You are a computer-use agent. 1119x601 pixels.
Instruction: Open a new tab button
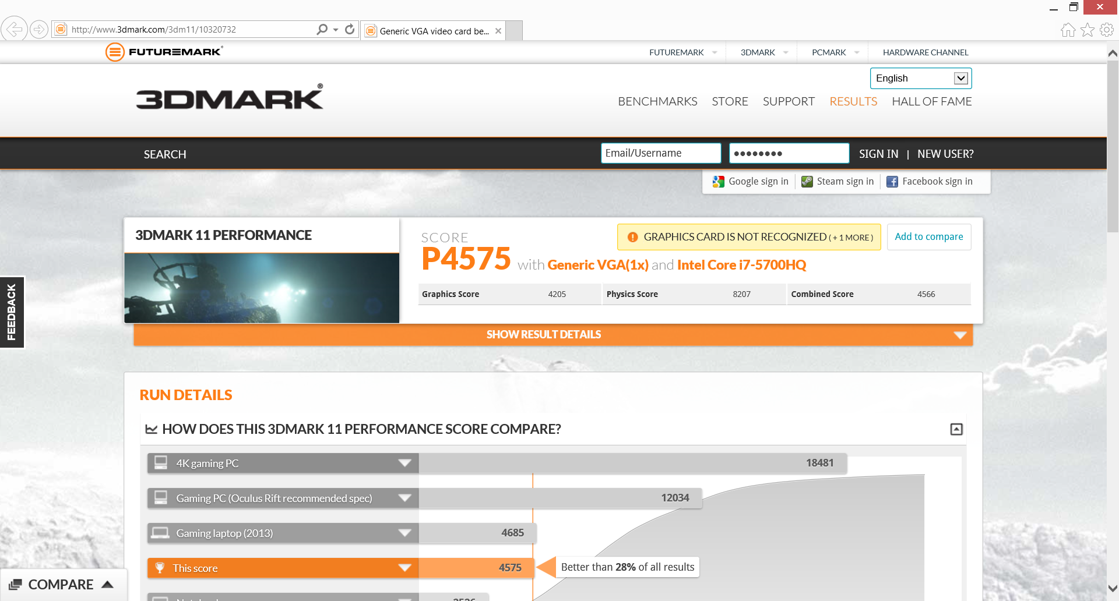(x=513, y=30)
